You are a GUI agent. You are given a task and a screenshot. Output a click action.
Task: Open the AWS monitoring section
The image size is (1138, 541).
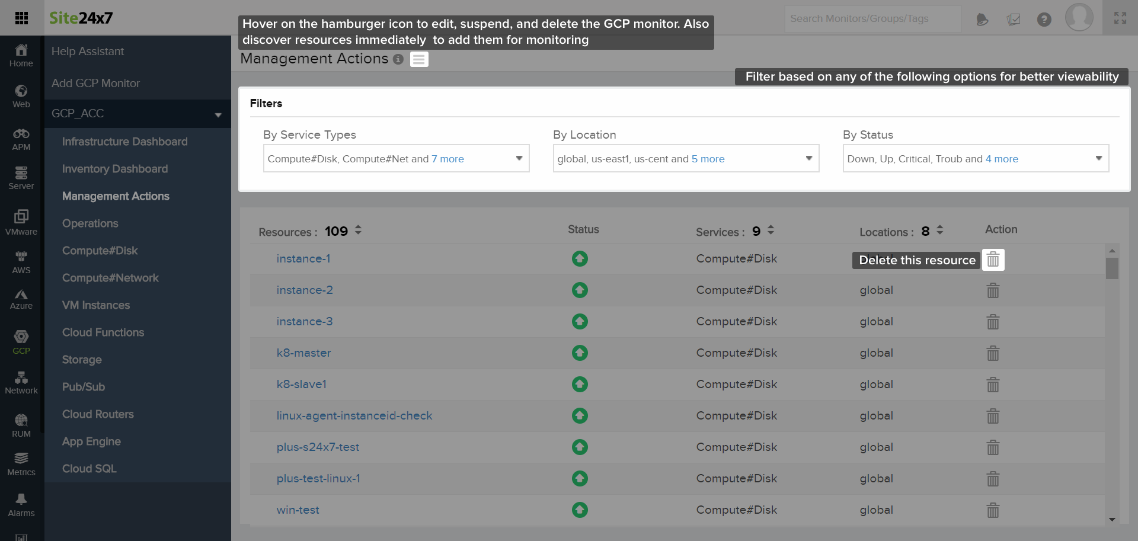tap(21, 262)
